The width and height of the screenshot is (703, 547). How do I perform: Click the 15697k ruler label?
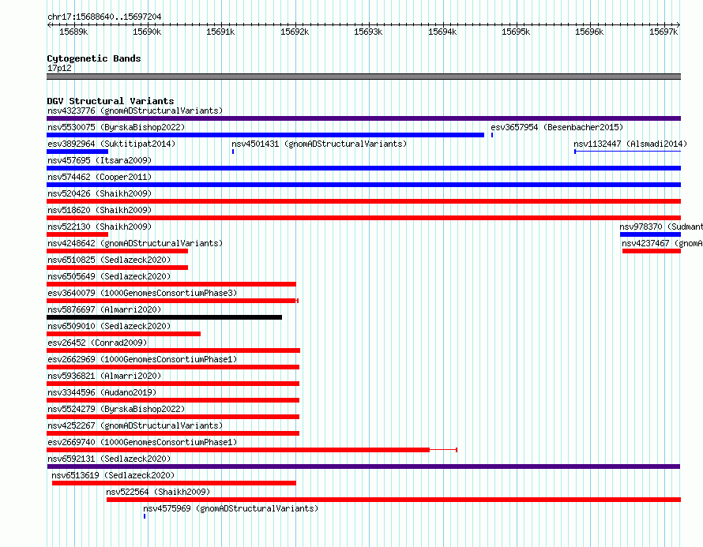(x=664, y=32)
